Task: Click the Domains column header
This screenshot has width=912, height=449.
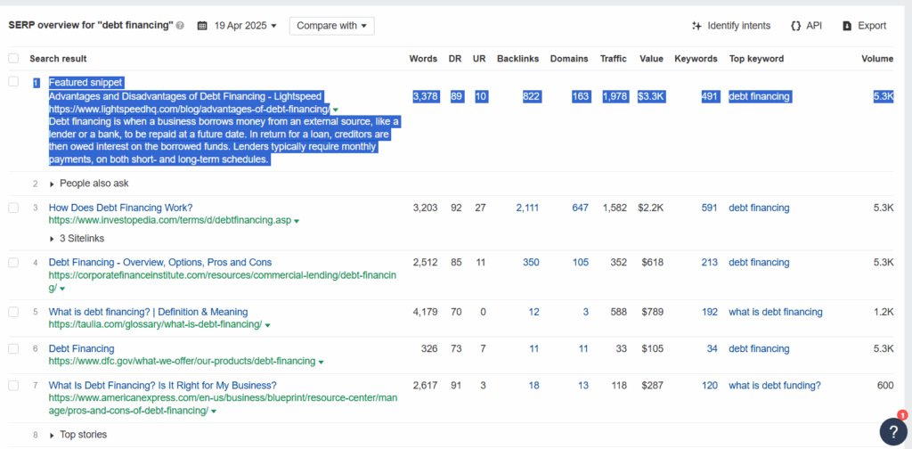Action: pos(569,59)
